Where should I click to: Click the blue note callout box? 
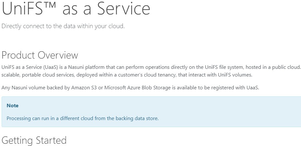click(151, 112)
